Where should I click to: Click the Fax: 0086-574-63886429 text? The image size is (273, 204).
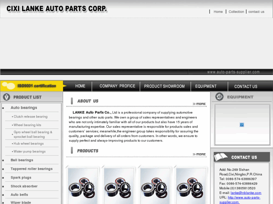pos(238,183)
